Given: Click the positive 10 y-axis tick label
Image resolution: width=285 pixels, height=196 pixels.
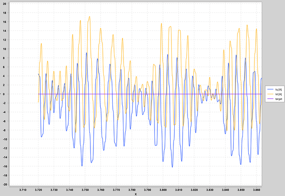Looking at the screenshot, I should tap(5, 49).
